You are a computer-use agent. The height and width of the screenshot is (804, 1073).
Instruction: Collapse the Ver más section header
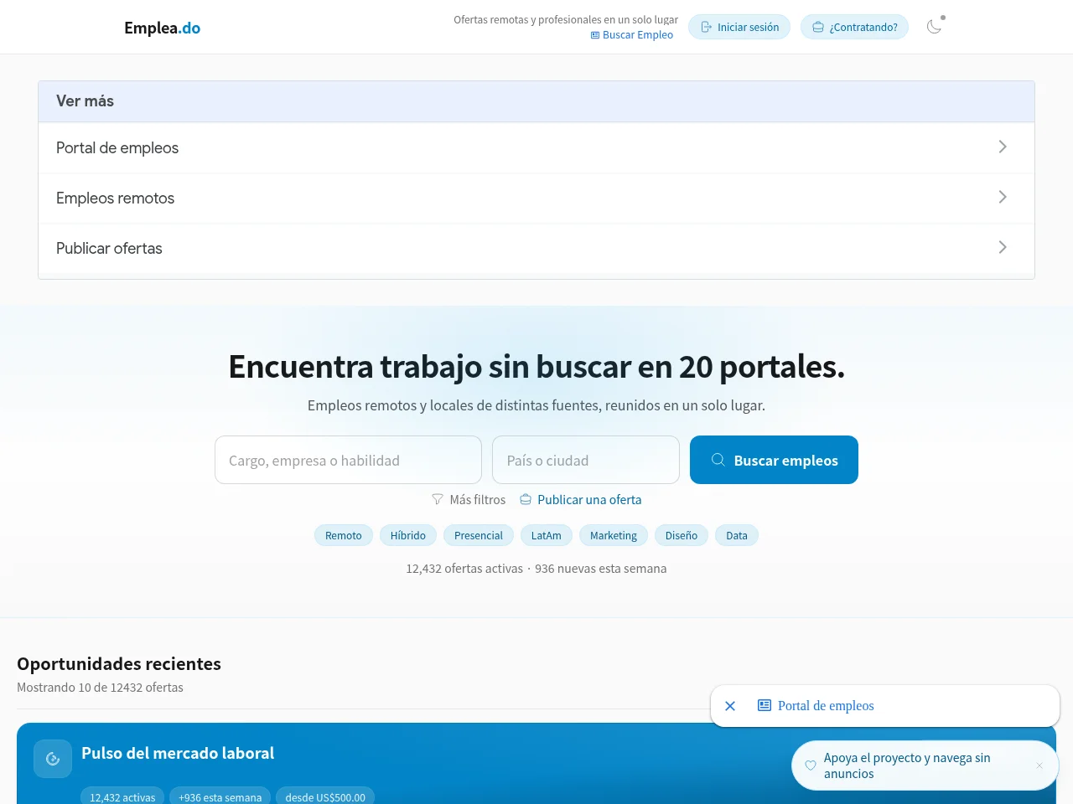point(536,101)
